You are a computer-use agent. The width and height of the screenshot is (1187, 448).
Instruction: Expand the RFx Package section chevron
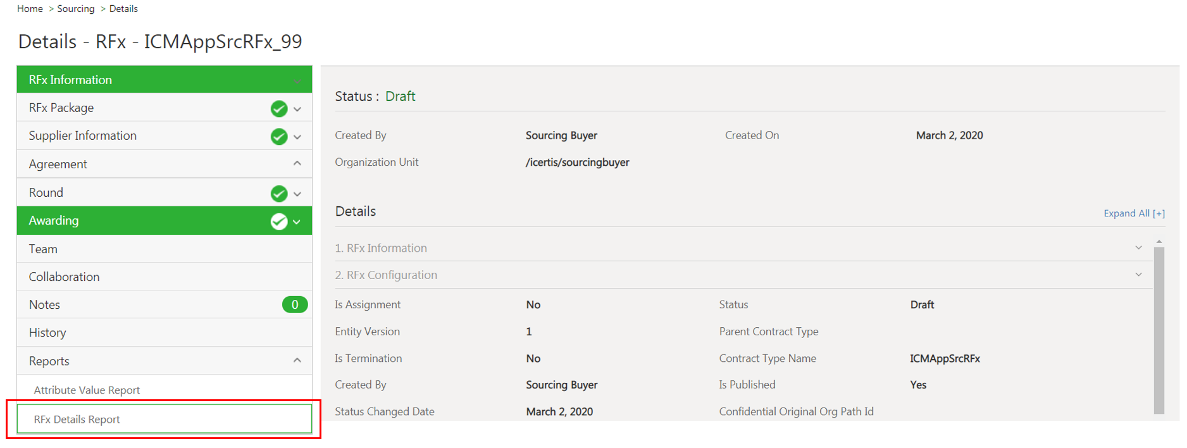click(297, 109)
